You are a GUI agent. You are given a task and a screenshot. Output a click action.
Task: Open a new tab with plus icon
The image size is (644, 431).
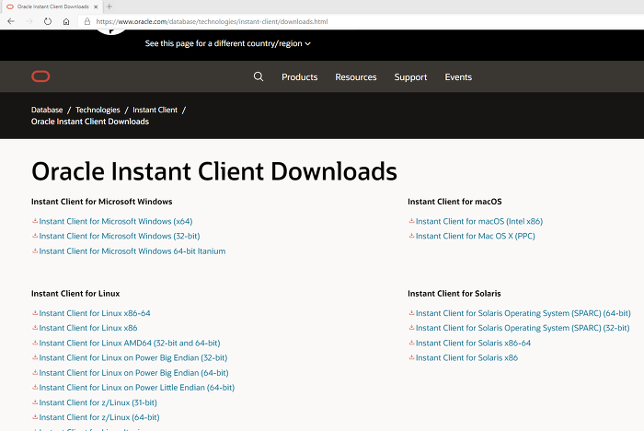pyautogui.click(x=109, y=6)
